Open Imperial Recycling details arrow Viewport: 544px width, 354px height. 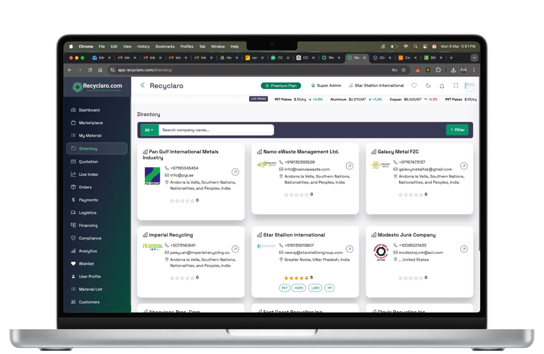click(x=235, y=249)
